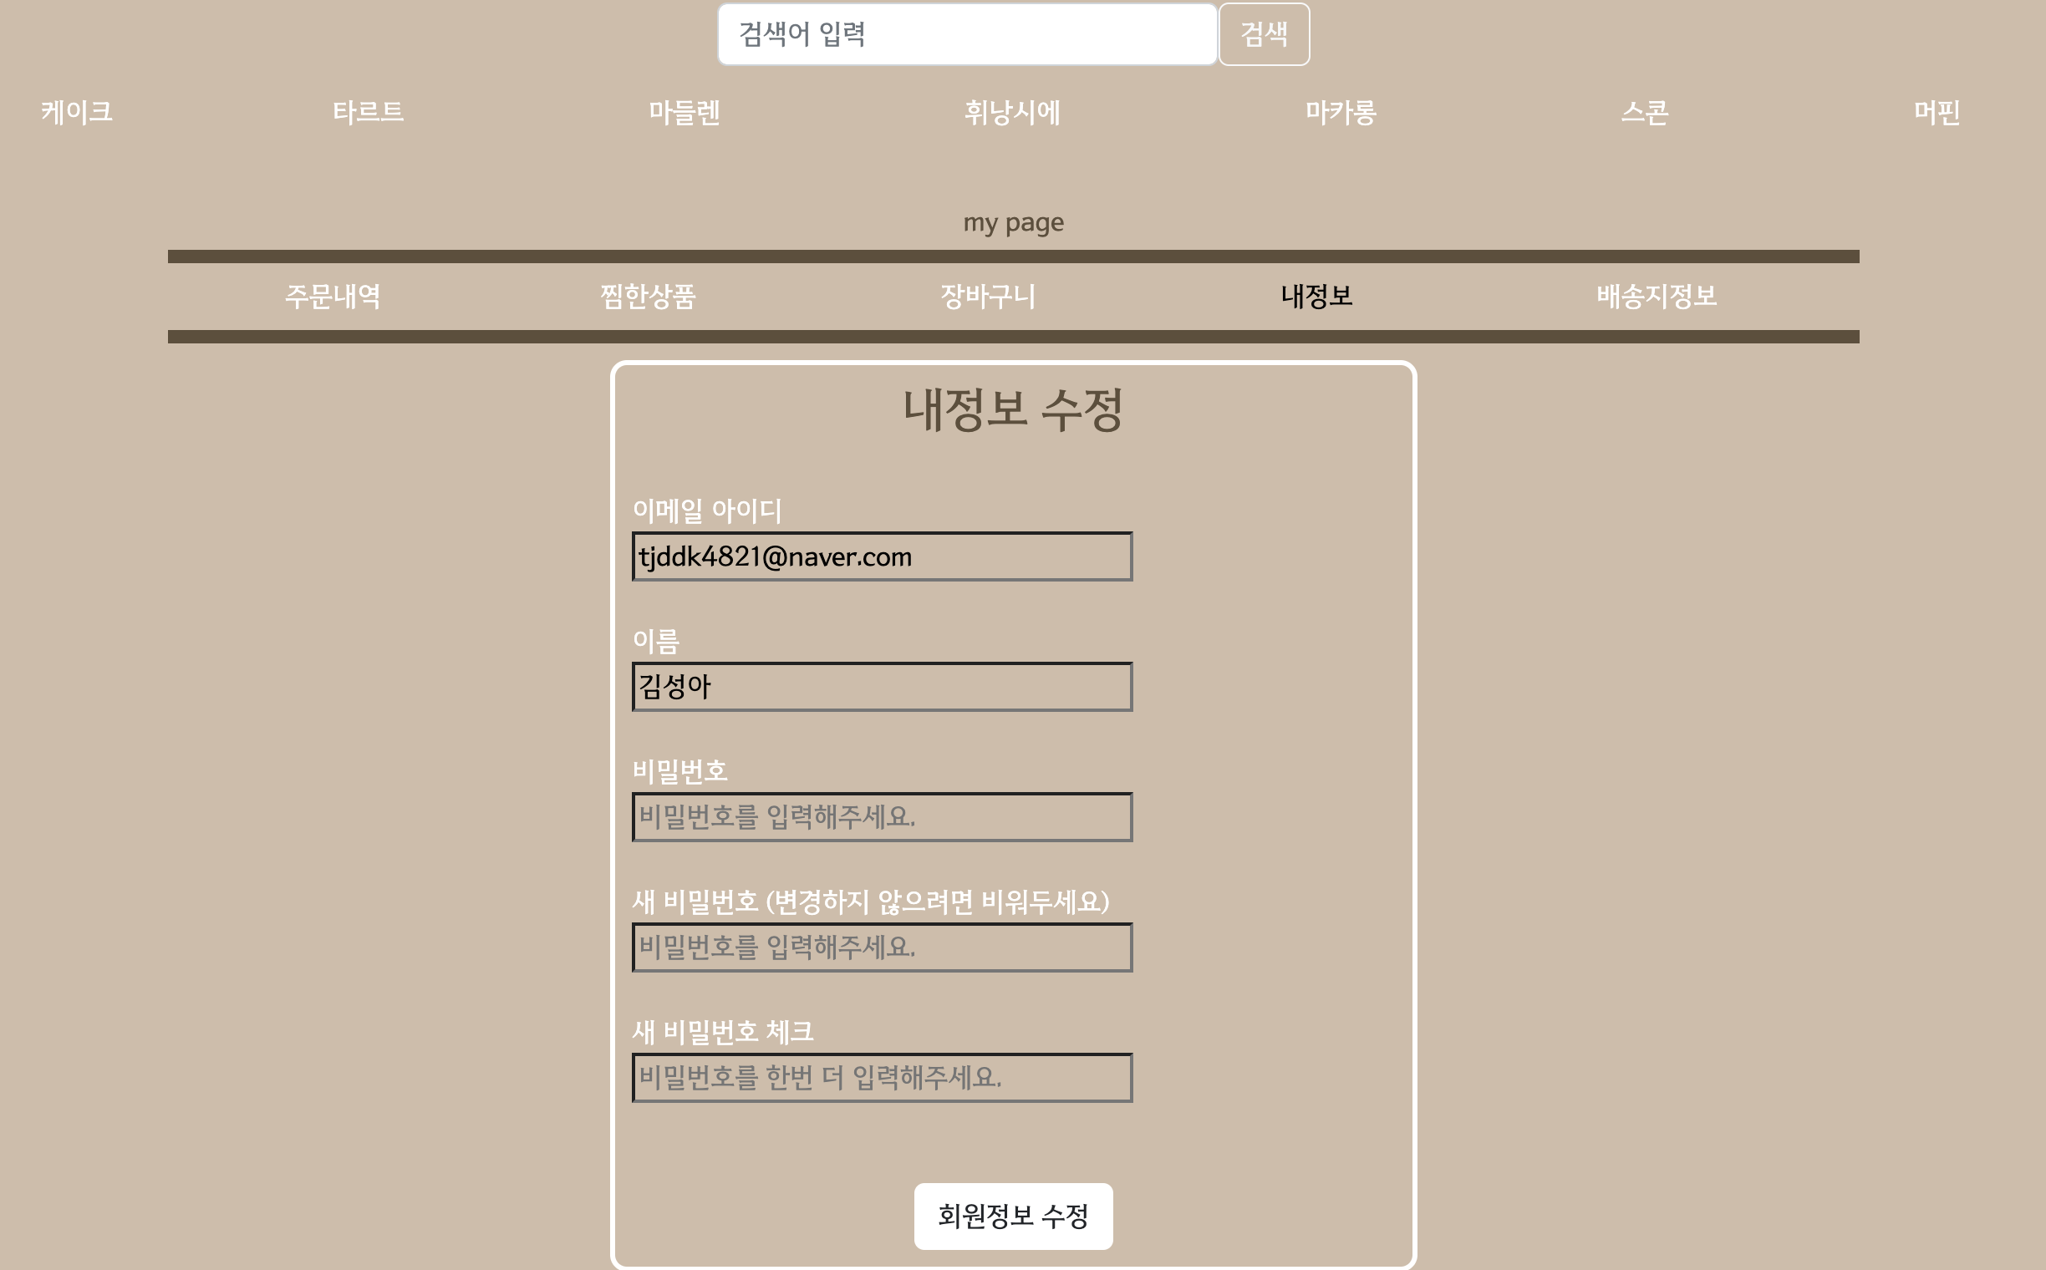This screenshot has width=2046, height=1270.
Task: Go to the 타르트 category
Action: click(368, 112)
